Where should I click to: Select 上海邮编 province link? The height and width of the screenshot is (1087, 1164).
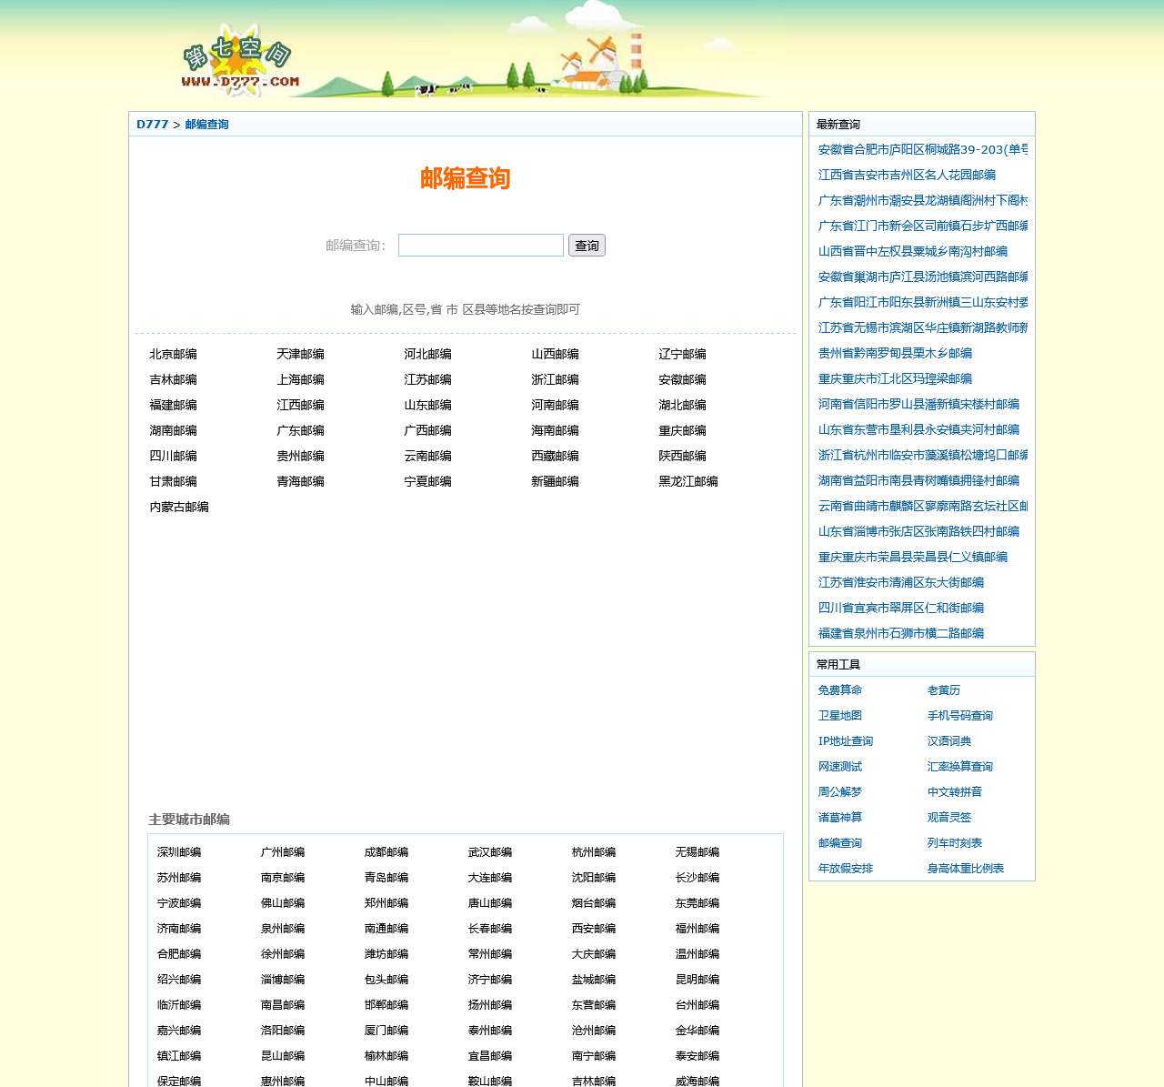click(299, 379)
